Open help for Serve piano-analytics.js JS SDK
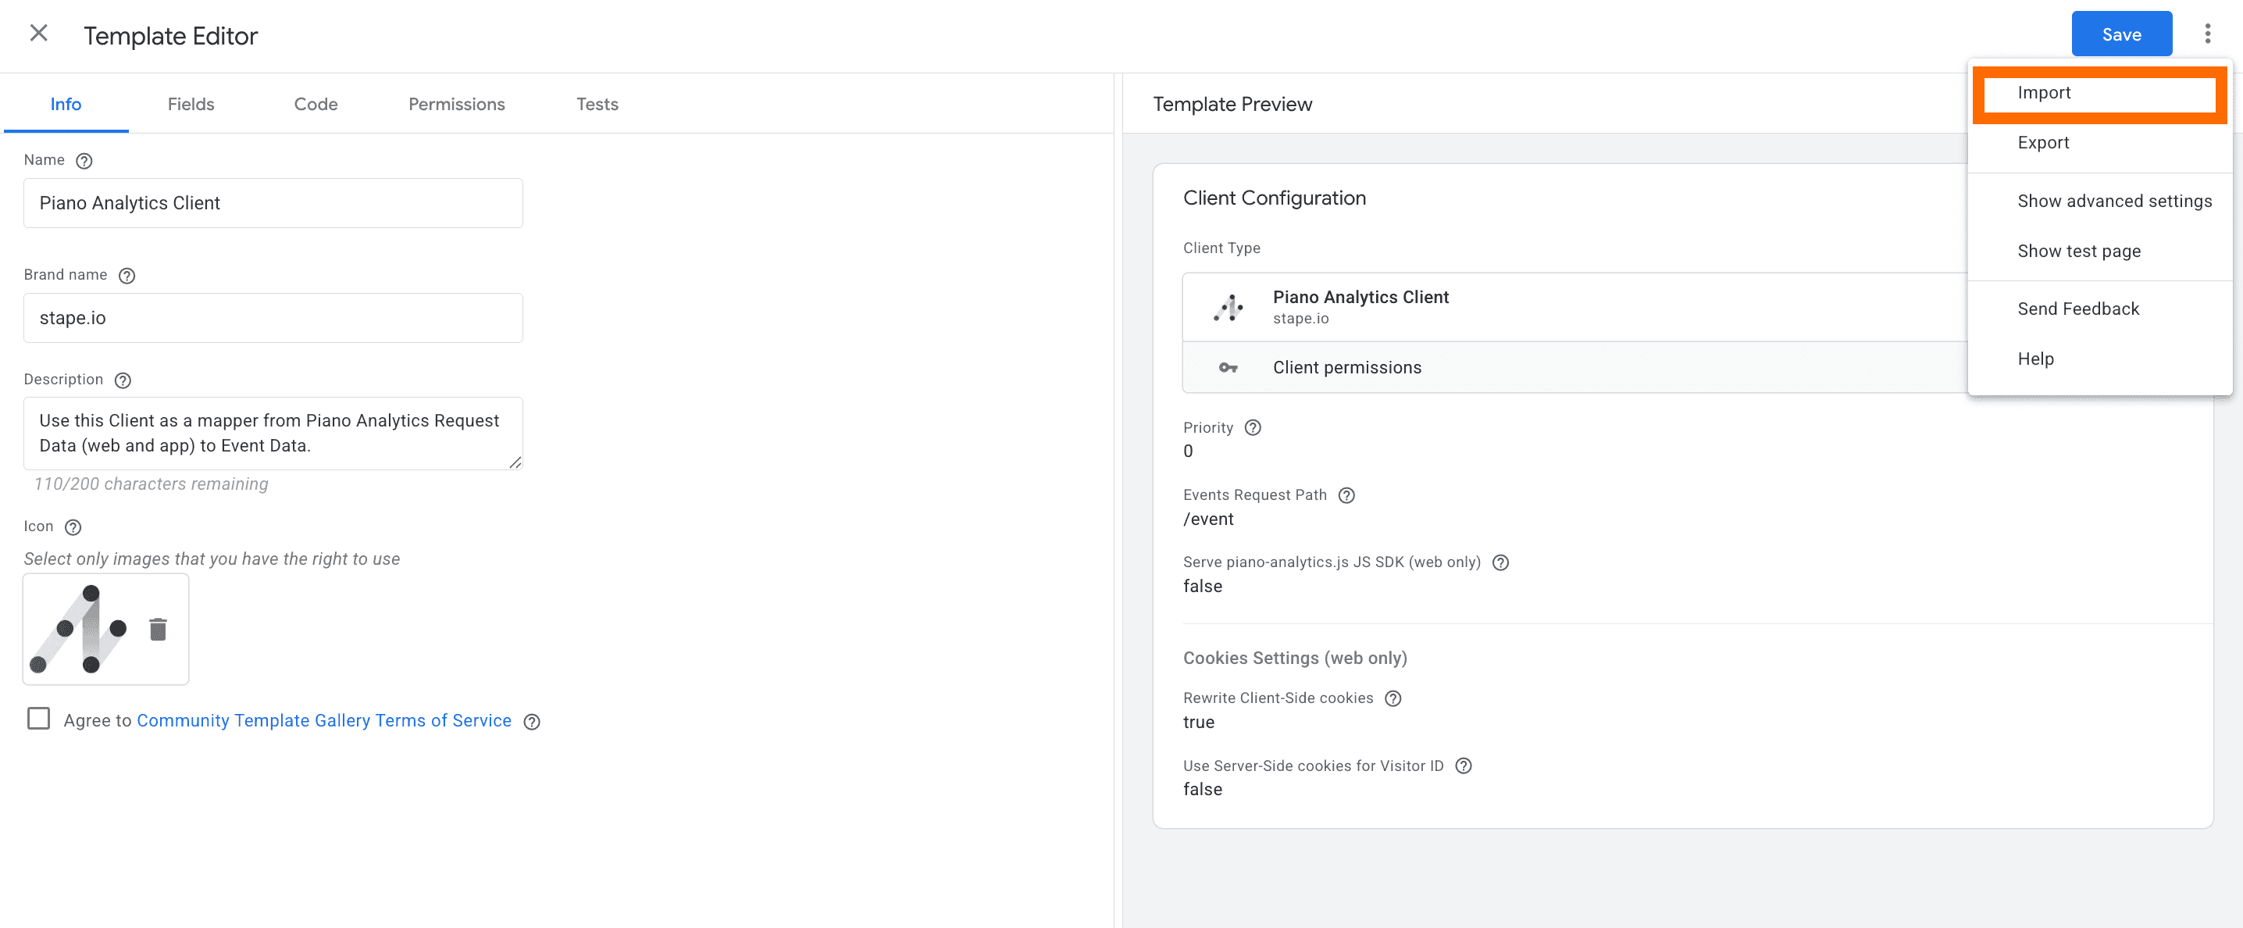 click(1500, 562)
